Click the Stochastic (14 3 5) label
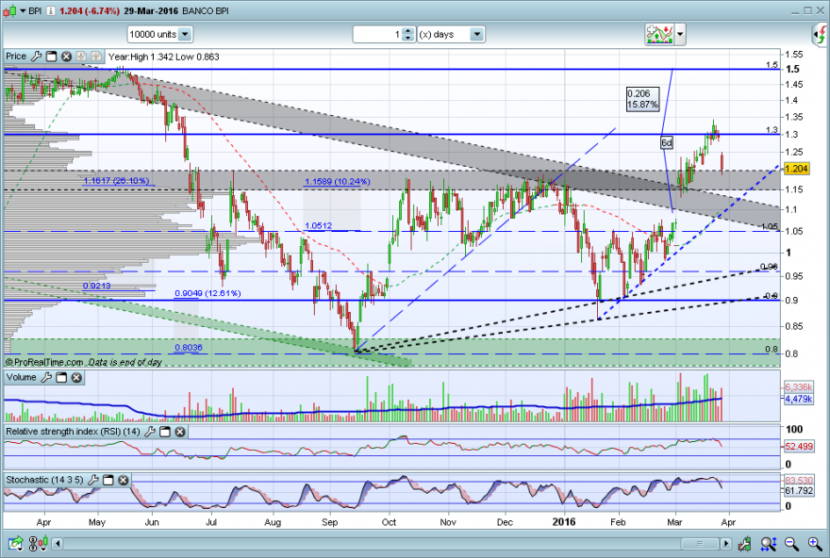This screenshot has width=830, height=558. (x=45, y=480)
